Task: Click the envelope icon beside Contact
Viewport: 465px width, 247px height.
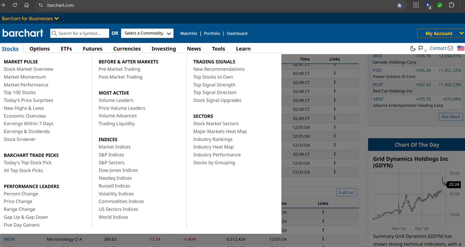Action: pyautogui.click(x=450, y=48)
